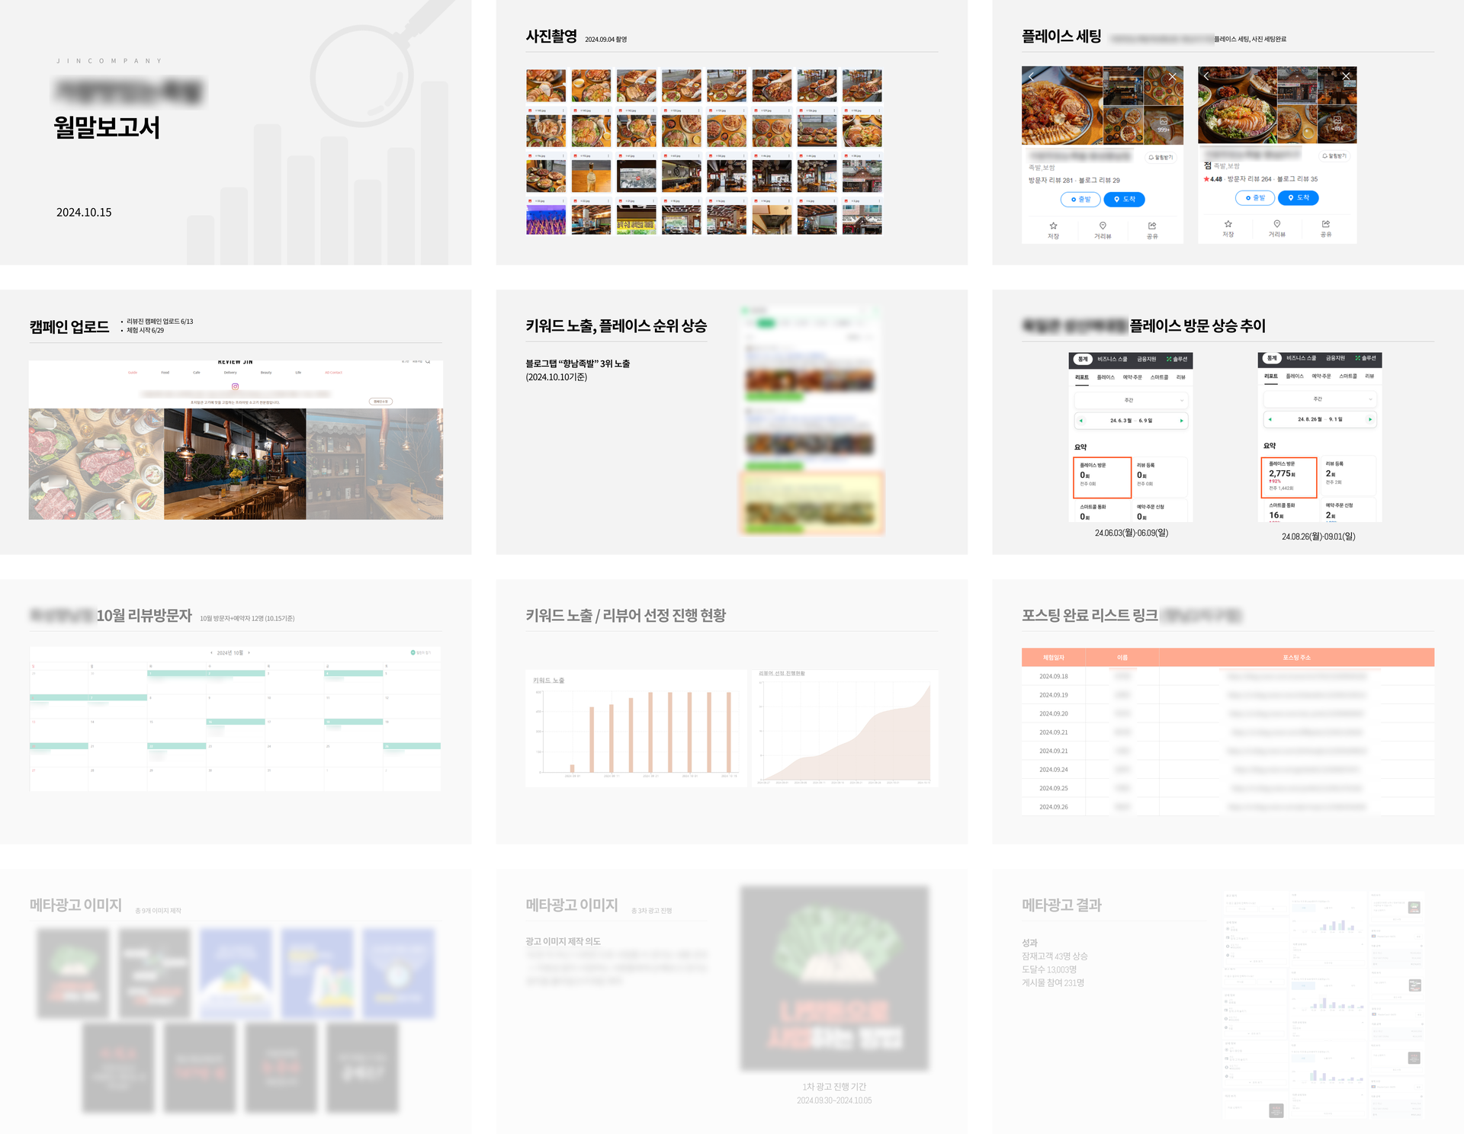Open Guide menu on Review Jin page
The width and height of the screenshot is (1464, 1134).
[133, 373]
